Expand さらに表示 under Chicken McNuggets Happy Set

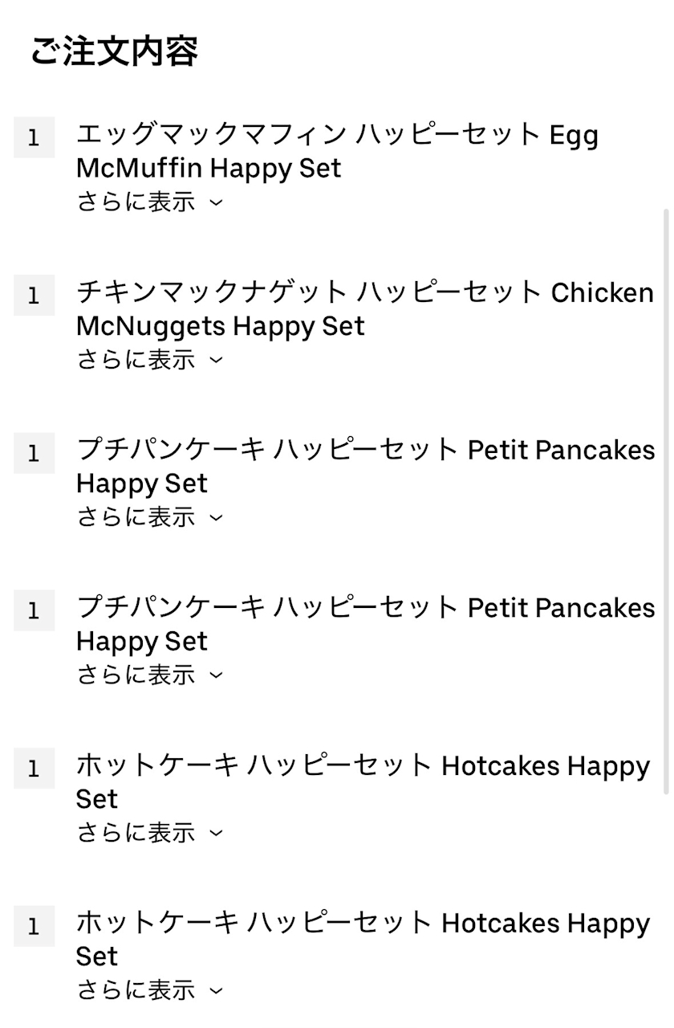point(149,360)
